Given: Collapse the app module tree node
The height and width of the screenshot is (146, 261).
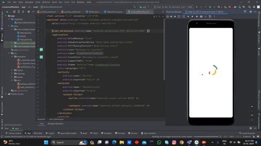Looking at the screenshot, I should pos(6,16).
